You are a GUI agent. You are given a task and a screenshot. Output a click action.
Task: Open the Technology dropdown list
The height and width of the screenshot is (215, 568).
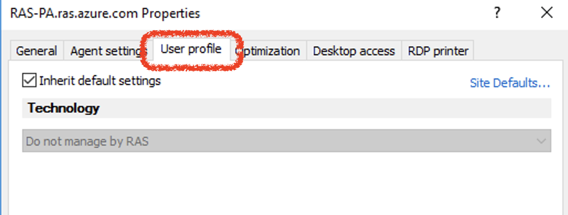coord(287,141)
